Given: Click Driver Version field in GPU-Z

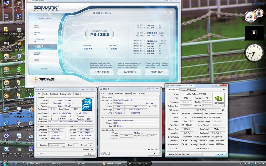Looking at the screenshot, I should 202,137.
